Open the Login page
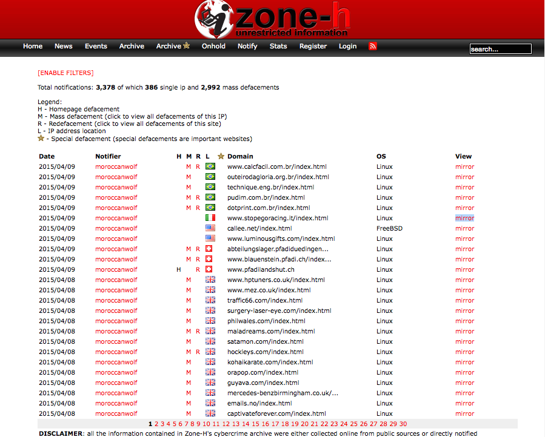The height and width of the screenshot is (437, 545). (347, 46)
